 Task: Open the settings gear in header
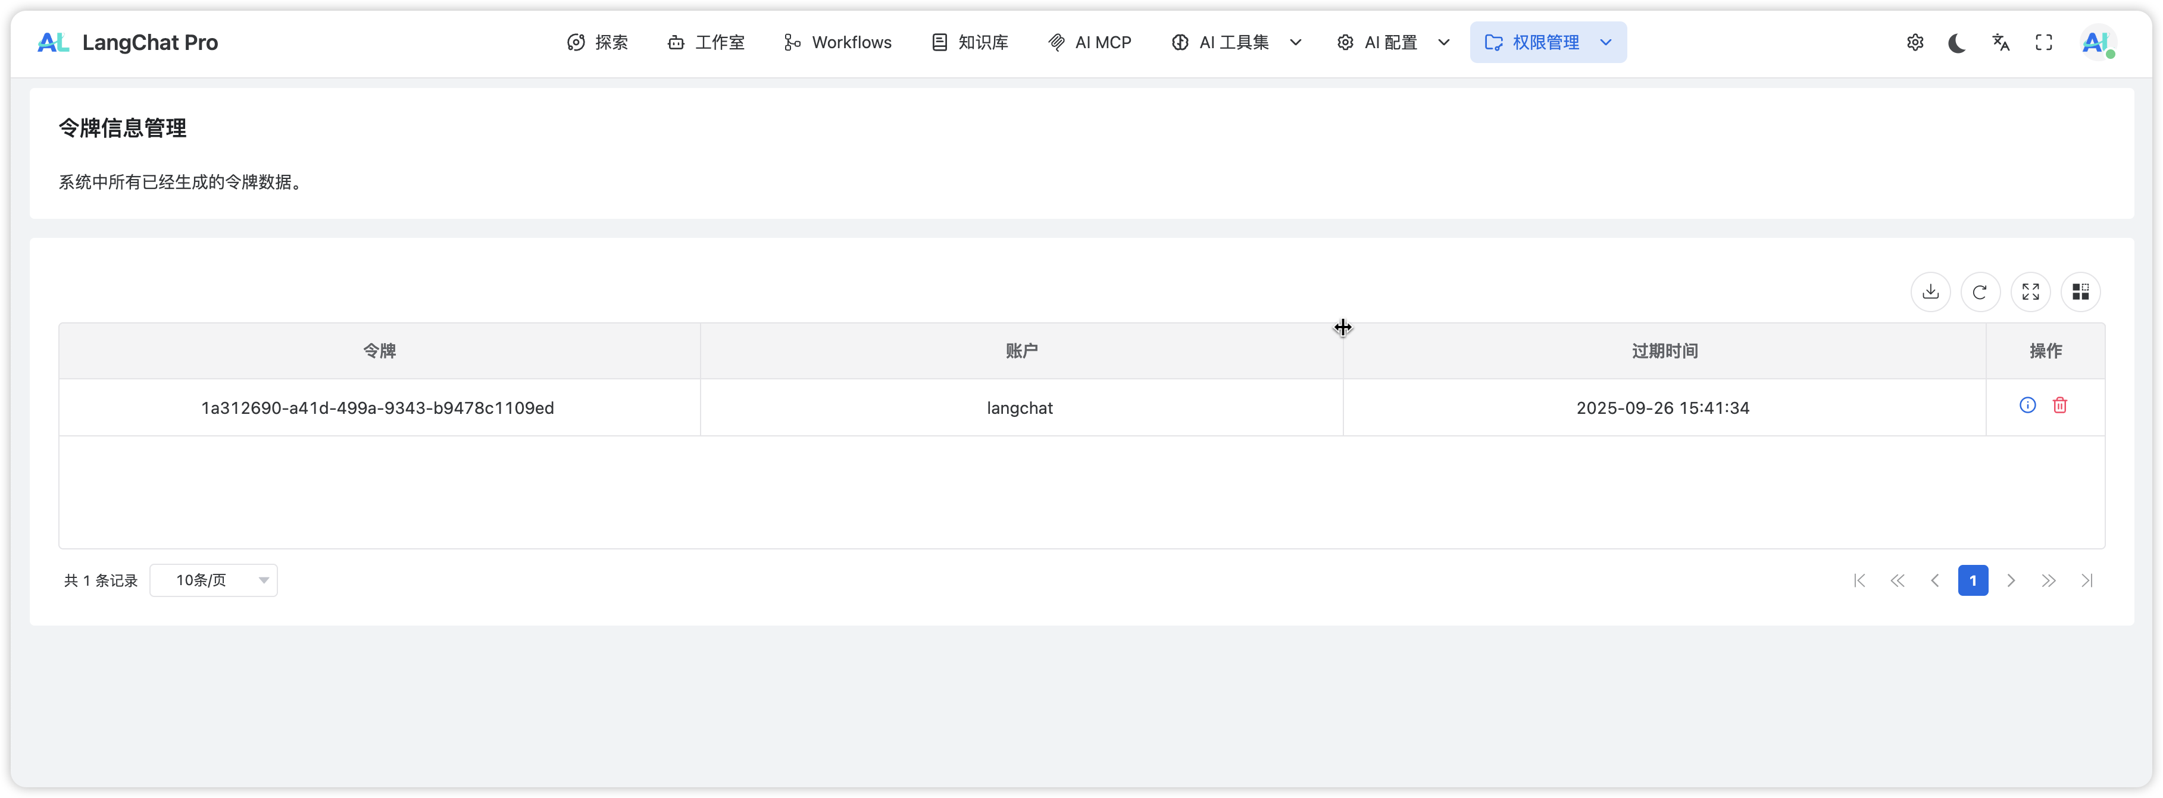pos(1914,43)
